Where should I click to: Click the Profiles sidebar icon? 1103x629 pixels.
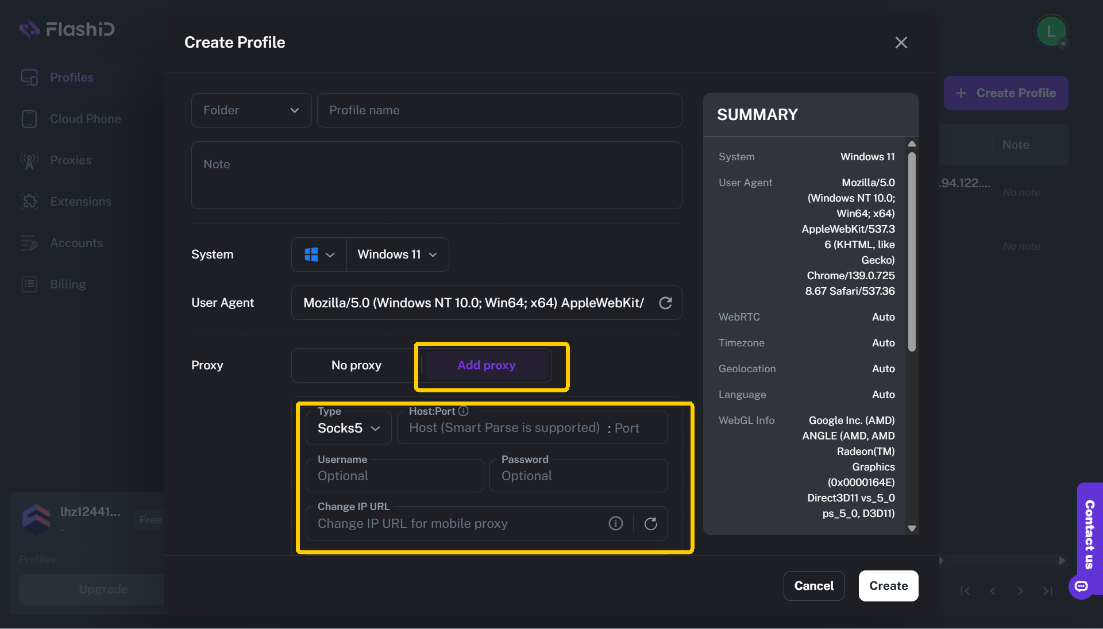coord(29,77)
